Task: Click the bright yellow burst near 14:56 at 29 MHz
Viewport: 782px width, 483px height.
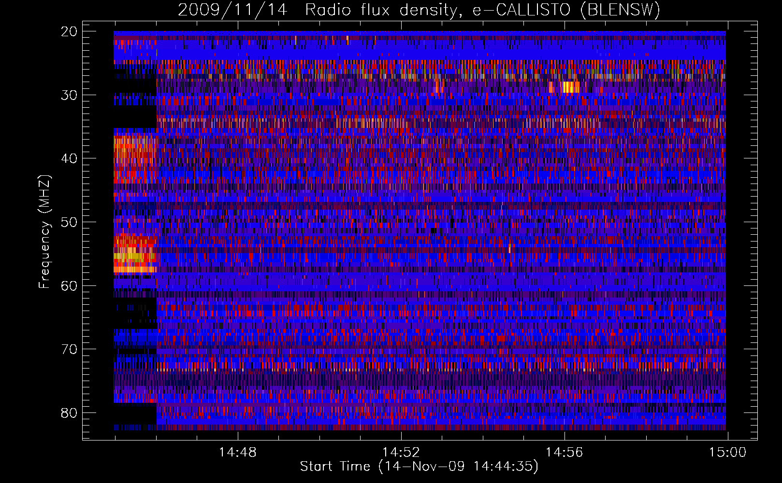Action: tap(570, 87)
